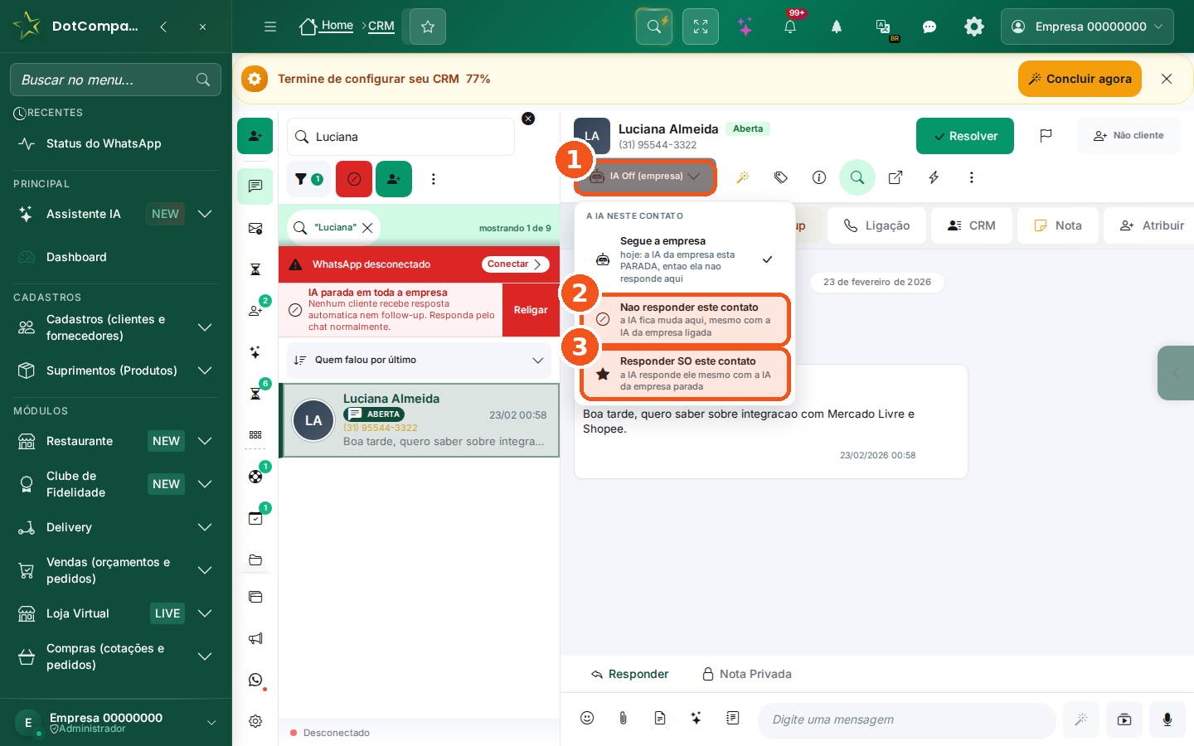
Task: Select Responder SO este contato option
Action: point(686,374)
